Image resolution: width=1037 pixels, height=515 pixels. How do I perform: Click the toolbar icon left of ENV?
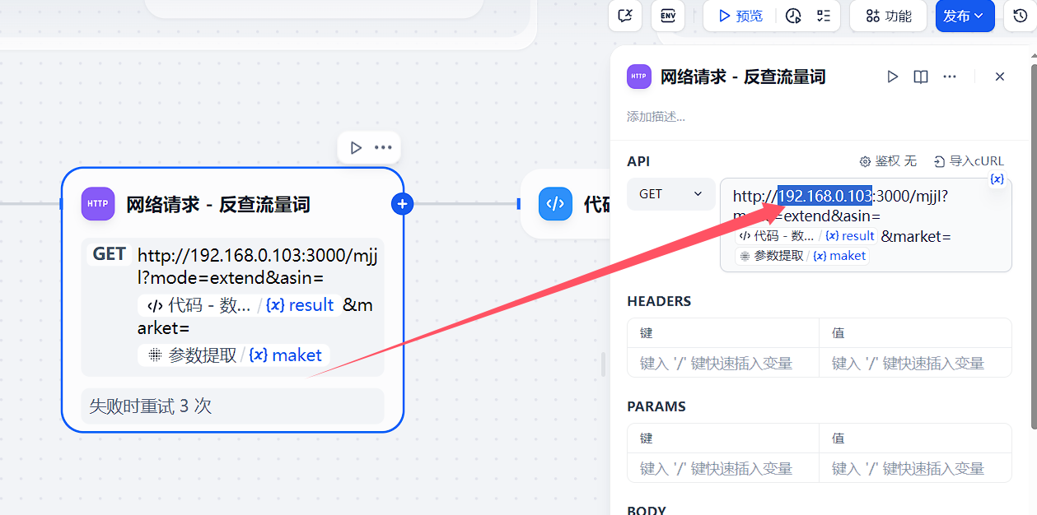(625, 16)
